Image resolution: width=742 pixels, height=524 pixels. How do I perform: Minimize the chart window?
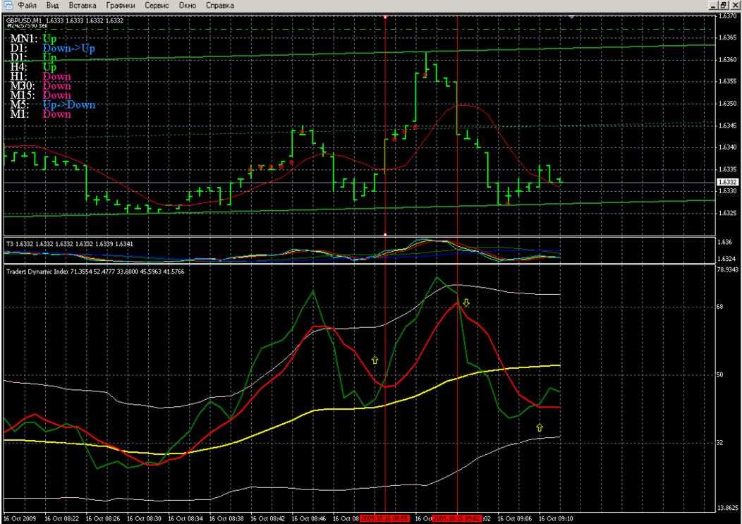714,5
